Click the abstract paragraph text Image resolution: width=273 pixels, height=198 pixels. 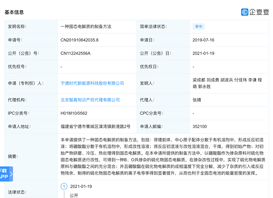tap(163, 157)
